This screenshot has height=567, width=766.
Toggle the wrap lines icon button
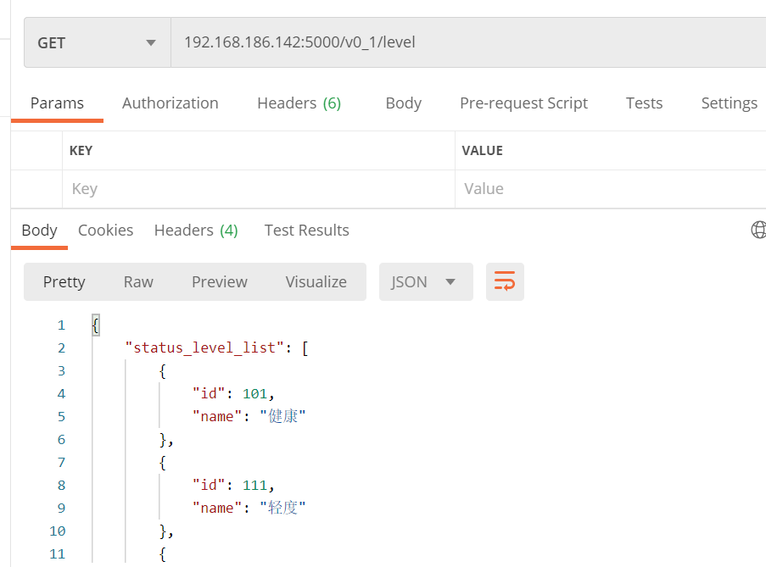tap(505, 282)
